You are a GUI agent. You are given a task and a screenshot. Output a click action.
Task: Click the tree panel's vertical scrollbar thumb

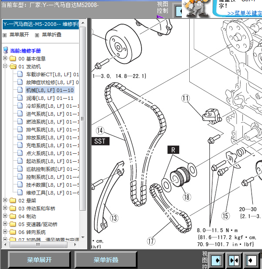(83, 118)
